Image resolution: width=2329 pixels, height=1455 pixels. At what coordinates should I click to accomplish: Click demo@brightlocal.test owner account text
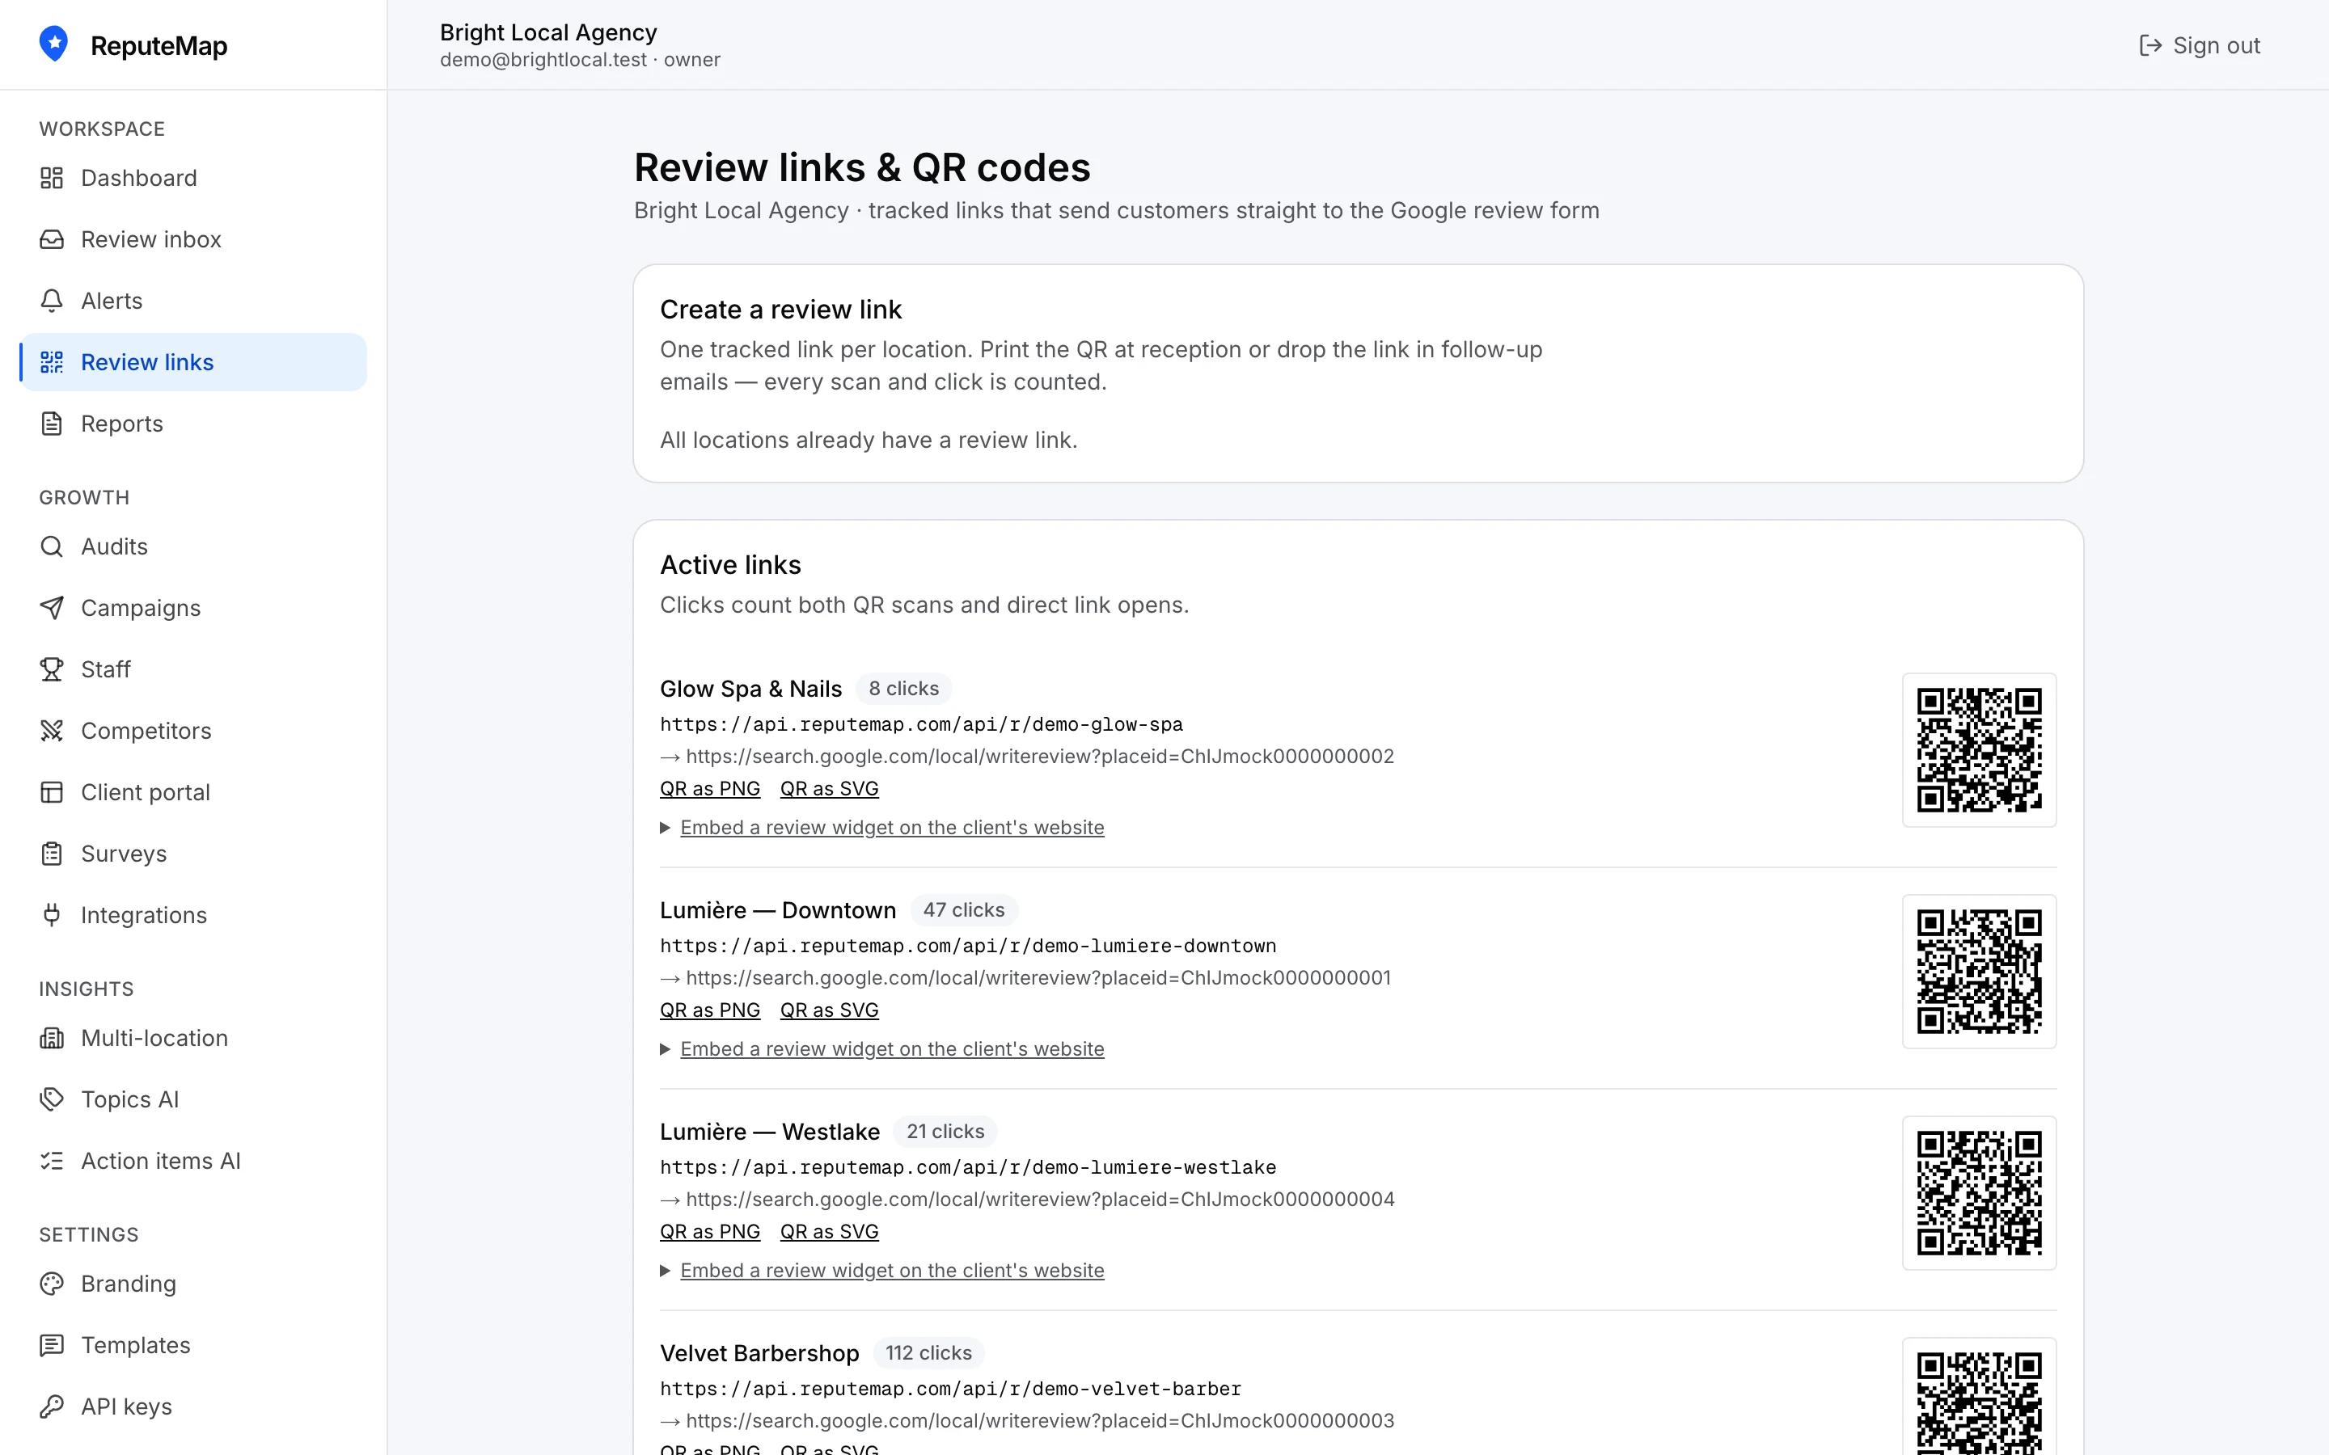pyautogui.click(x=581, y=60)
